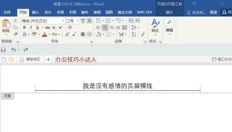The width and height of the screenshot is (232, 132).
Task: Open line spacing options
Action: point(135,27)
